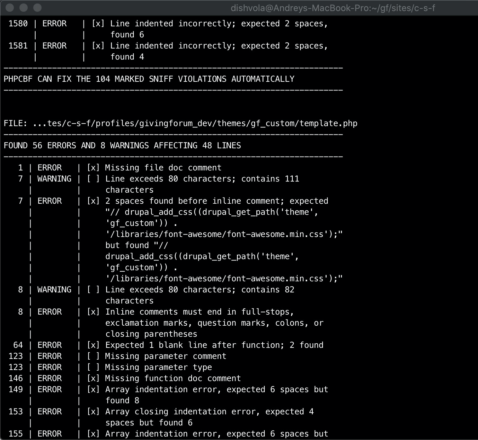Click the text 'closing parentheses'
The height and width of the screenshot is (440, 478).
[151, 334]
